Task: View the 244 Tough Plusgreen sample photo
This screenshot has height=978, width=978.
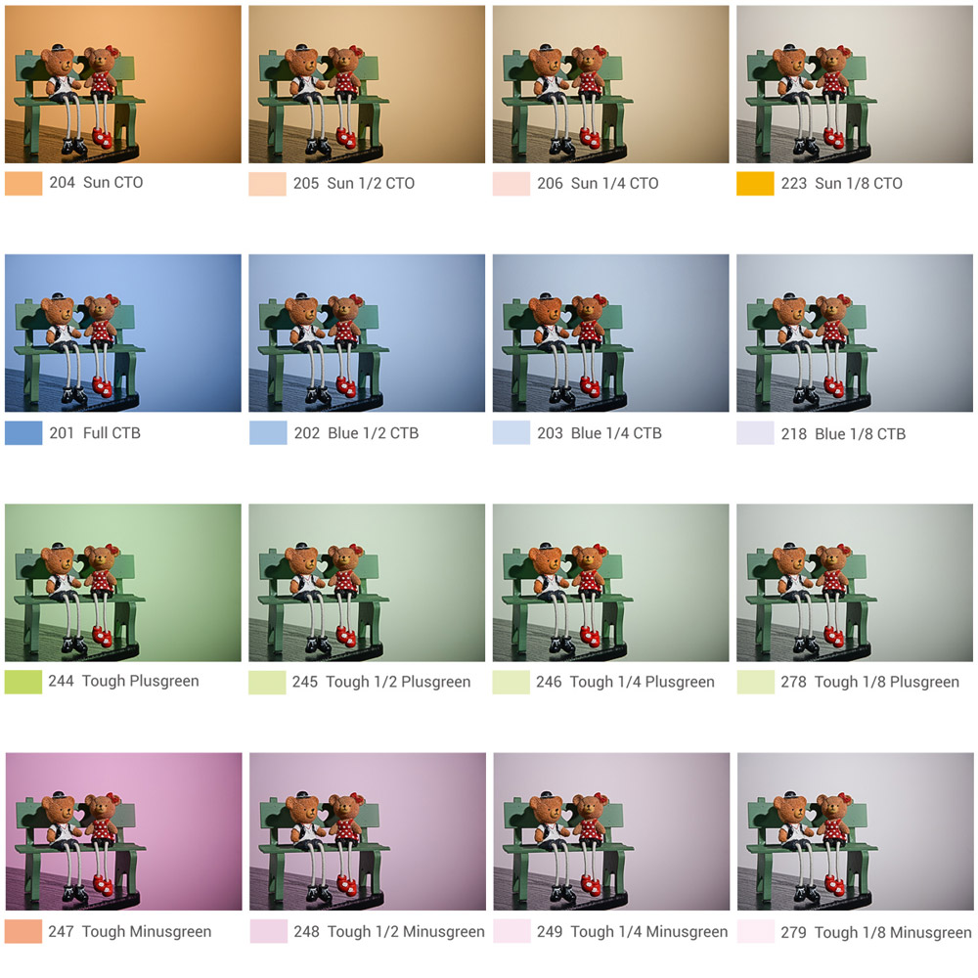Action: click(123, 583)
